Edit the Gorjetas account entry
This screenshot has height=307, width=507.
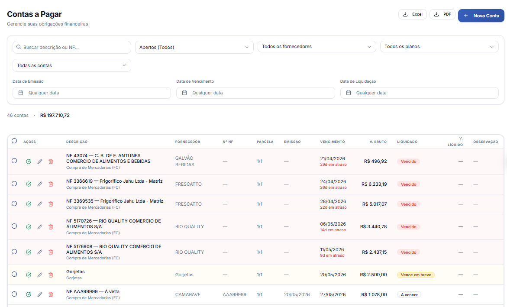40,275
